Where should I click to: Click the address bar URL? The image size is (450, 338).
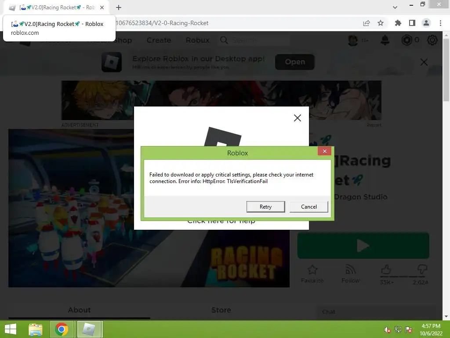[x=162, y=23]
